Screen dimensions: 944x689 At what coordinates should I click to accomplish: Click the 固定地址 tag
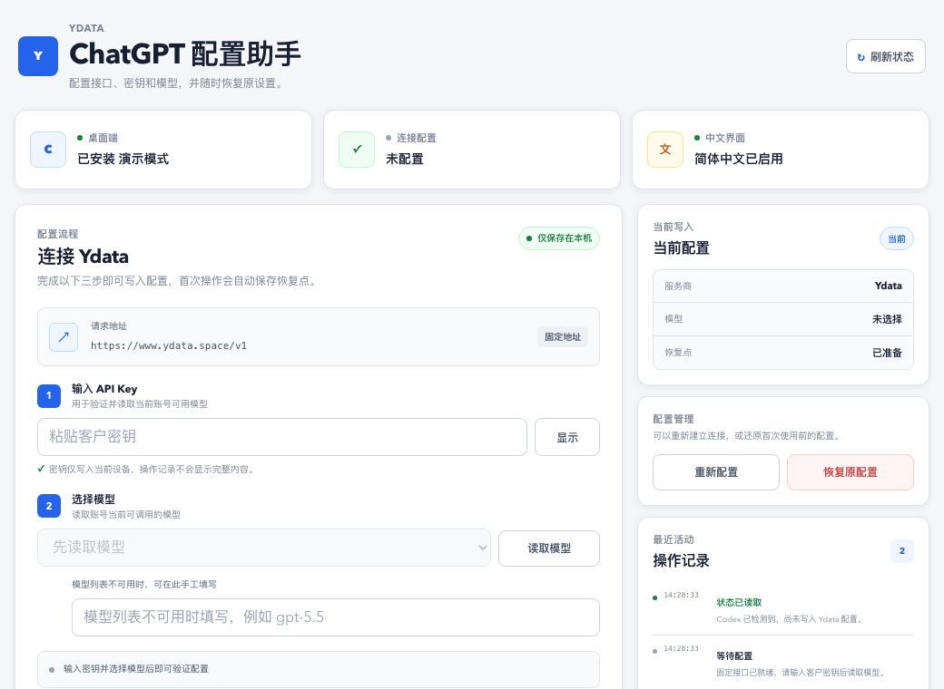tap(562, 336)
